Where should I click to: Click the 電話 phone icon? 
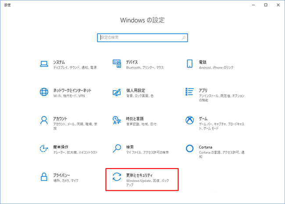point(189,64)
